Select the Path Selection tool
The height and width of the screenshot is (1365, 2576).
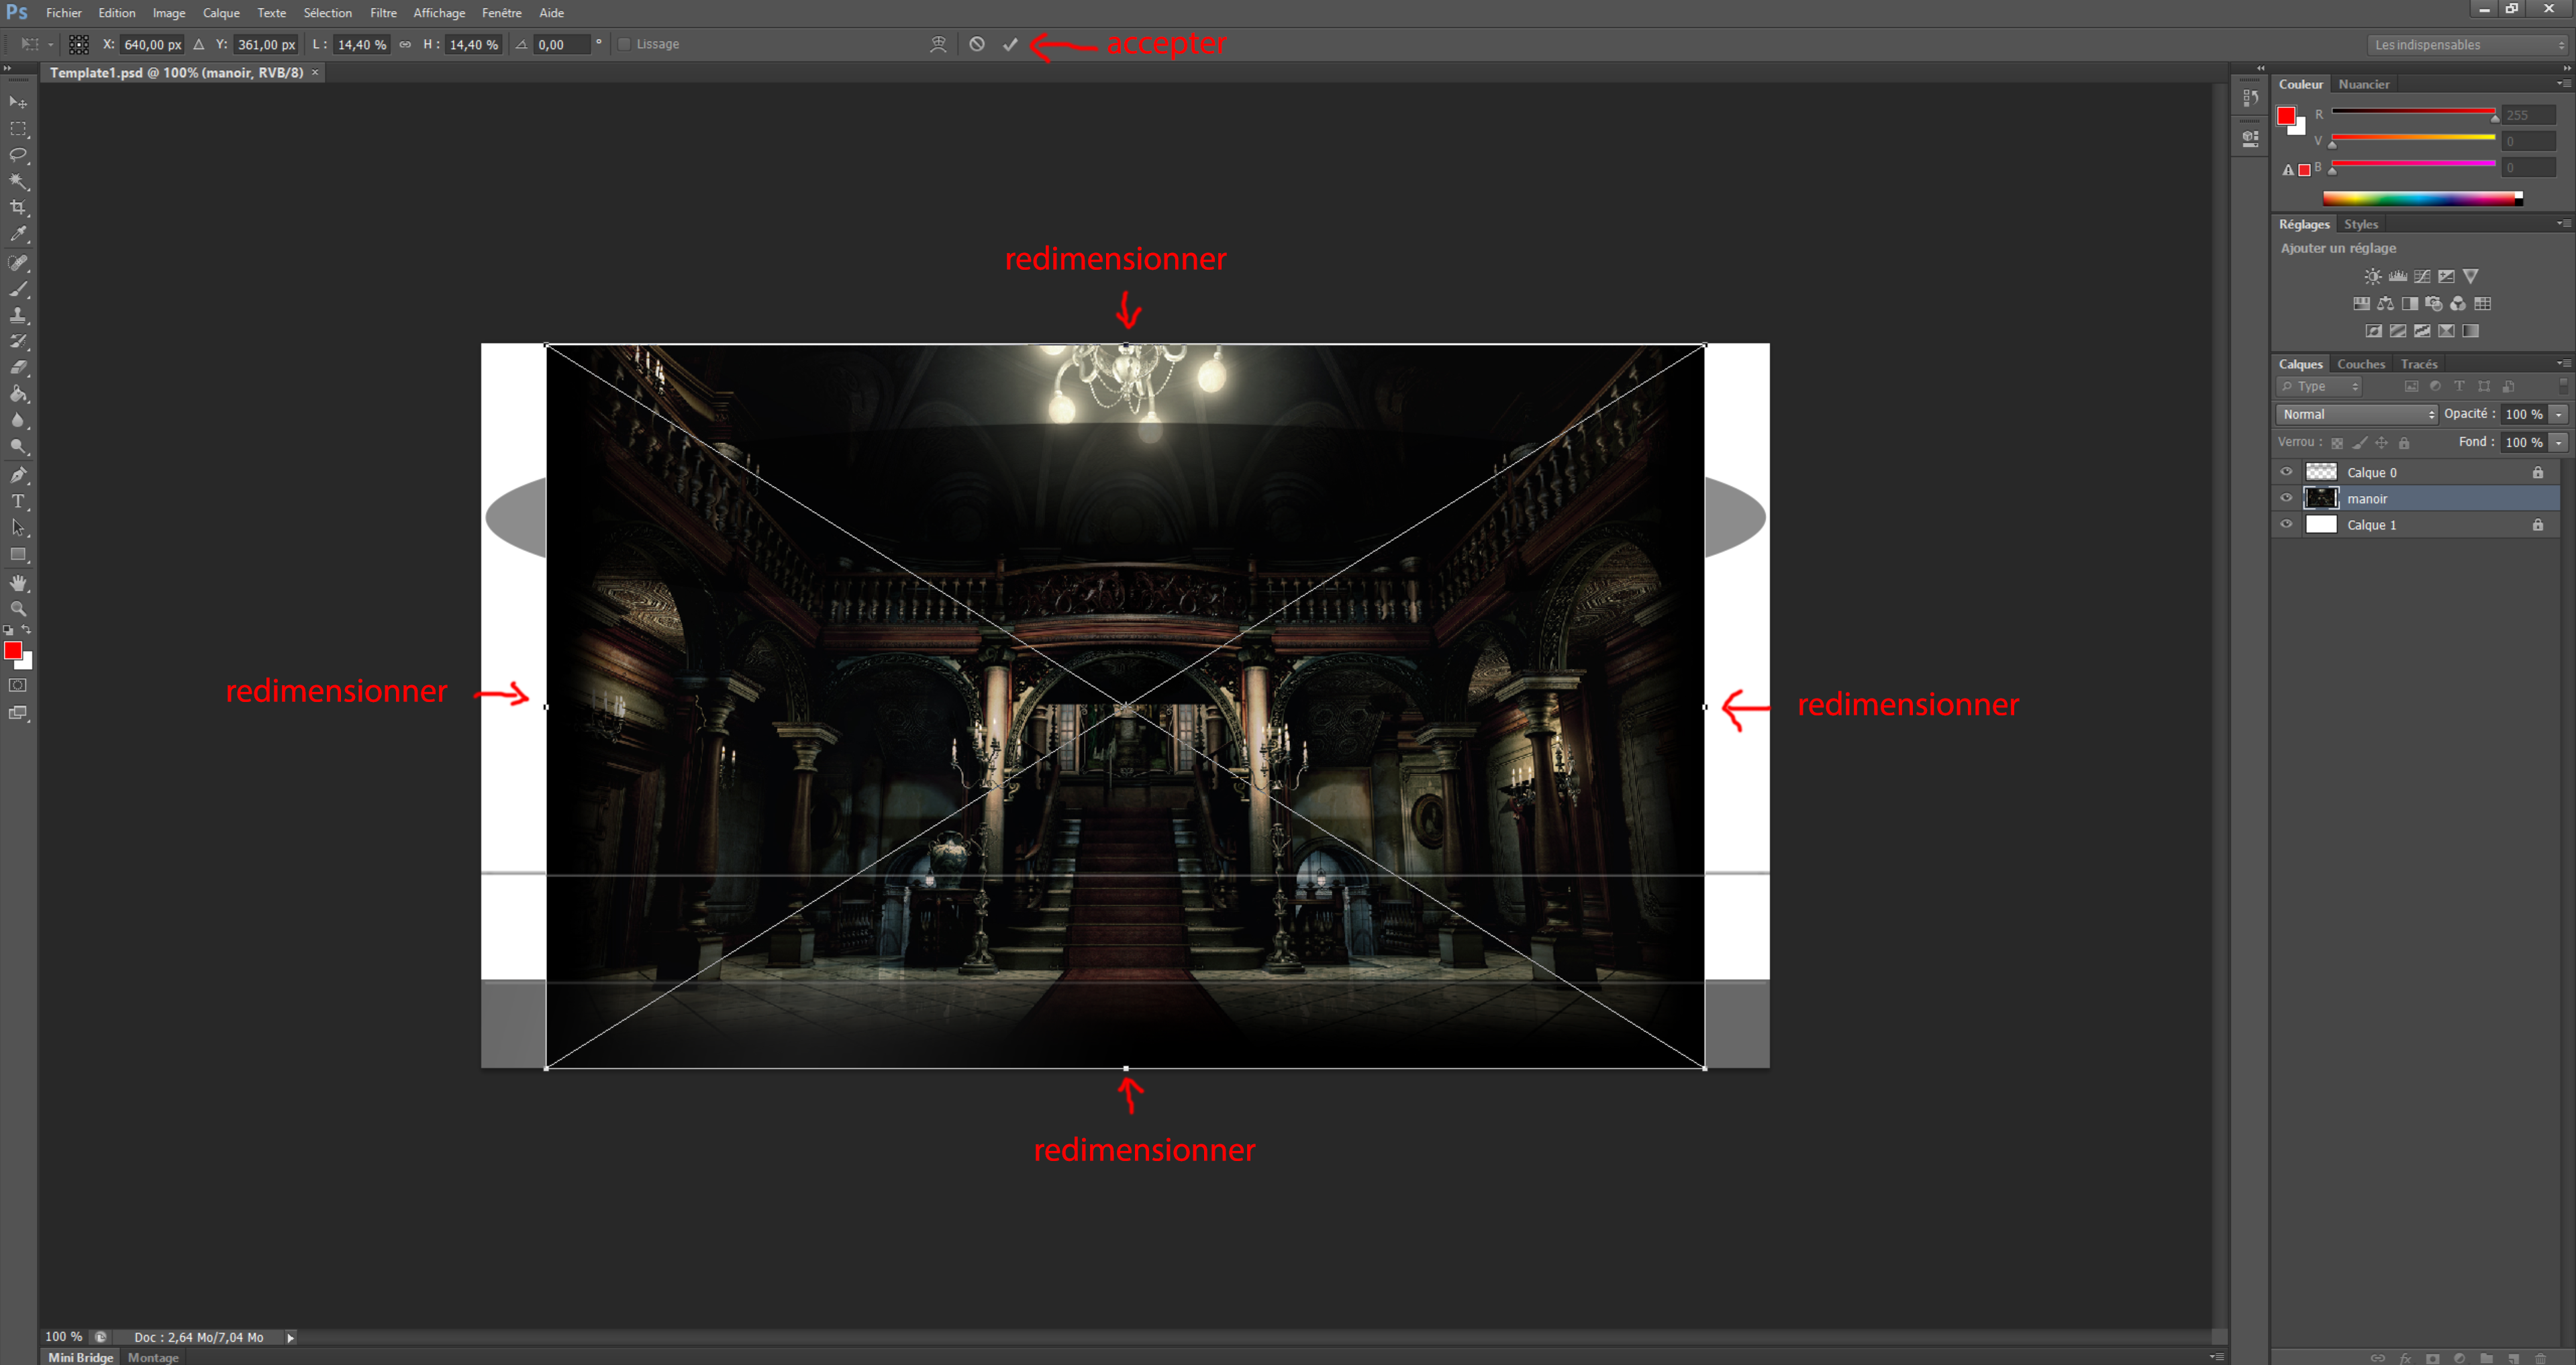click(x=18, y=527)
